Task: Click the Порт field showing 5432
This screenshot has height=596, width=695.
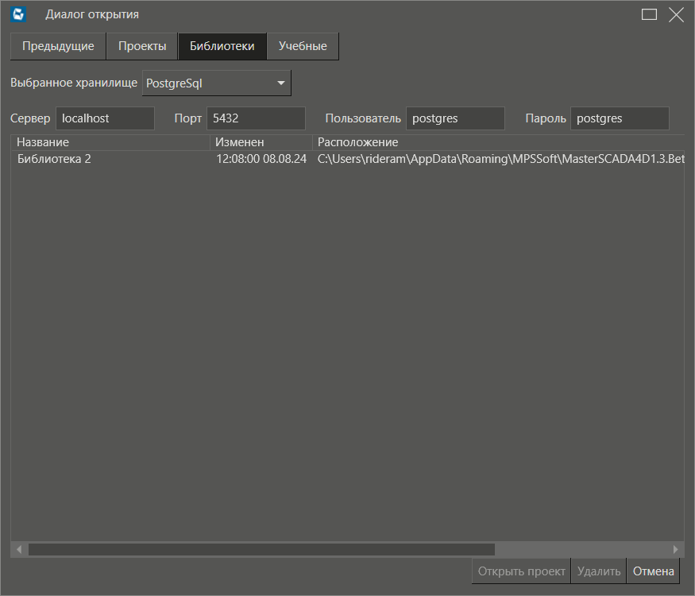Action: point(256,118)
